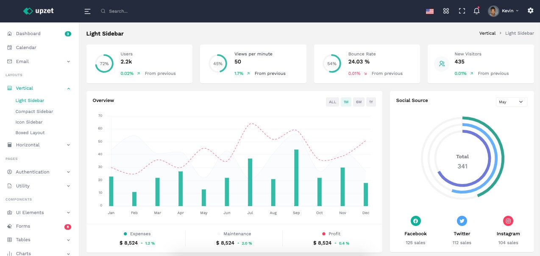Expand the Horizontal layouts menu
540x256 pixels.
point(38,145)
